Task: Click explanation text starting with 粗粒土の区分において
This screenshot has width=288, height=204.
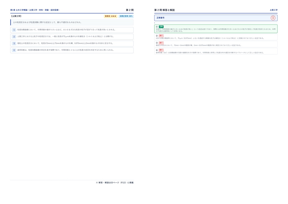Action: click(x=199, y=45)
